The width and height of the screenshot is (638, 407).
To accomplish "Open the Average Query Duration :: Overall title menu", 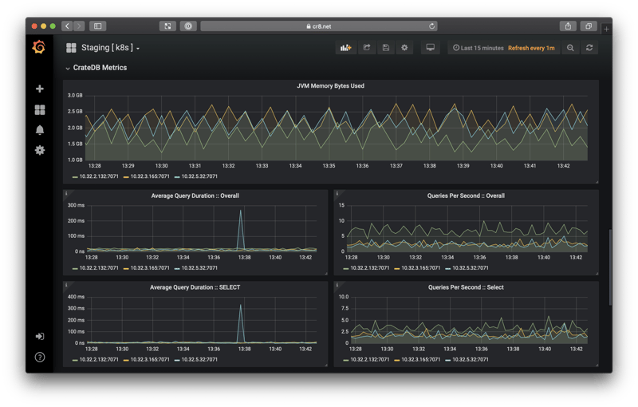I will tap(195, 196).
